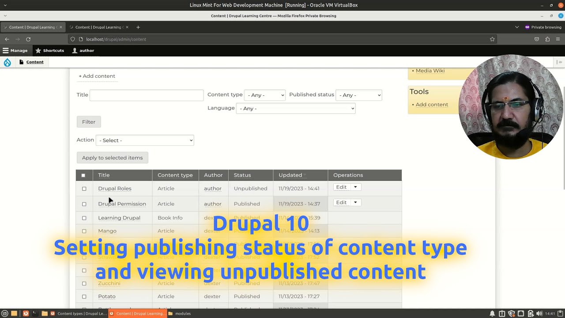Click the address bar URL field

click(x=282, y=39)
